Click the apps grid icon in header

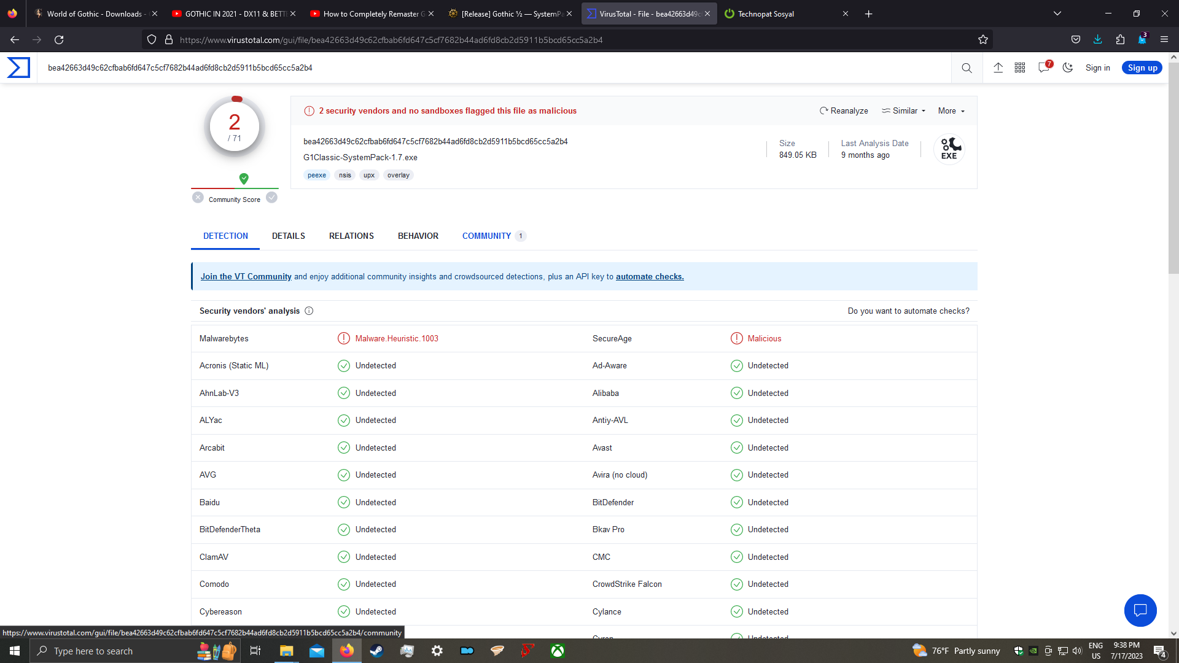1021,68
